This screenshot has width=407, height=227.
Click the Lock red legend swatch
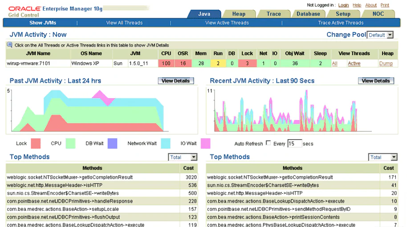point(36,143)
